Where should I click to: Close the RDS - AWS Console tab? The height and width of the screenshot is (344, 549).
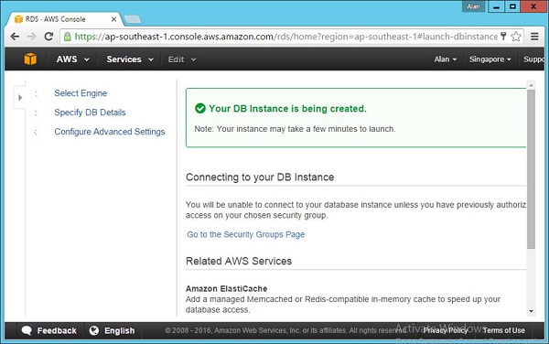point(113,19)
